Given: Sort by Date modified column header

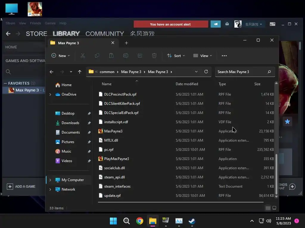Looking at the screenshot, I should pyautogui.click(x=187, y=84).
